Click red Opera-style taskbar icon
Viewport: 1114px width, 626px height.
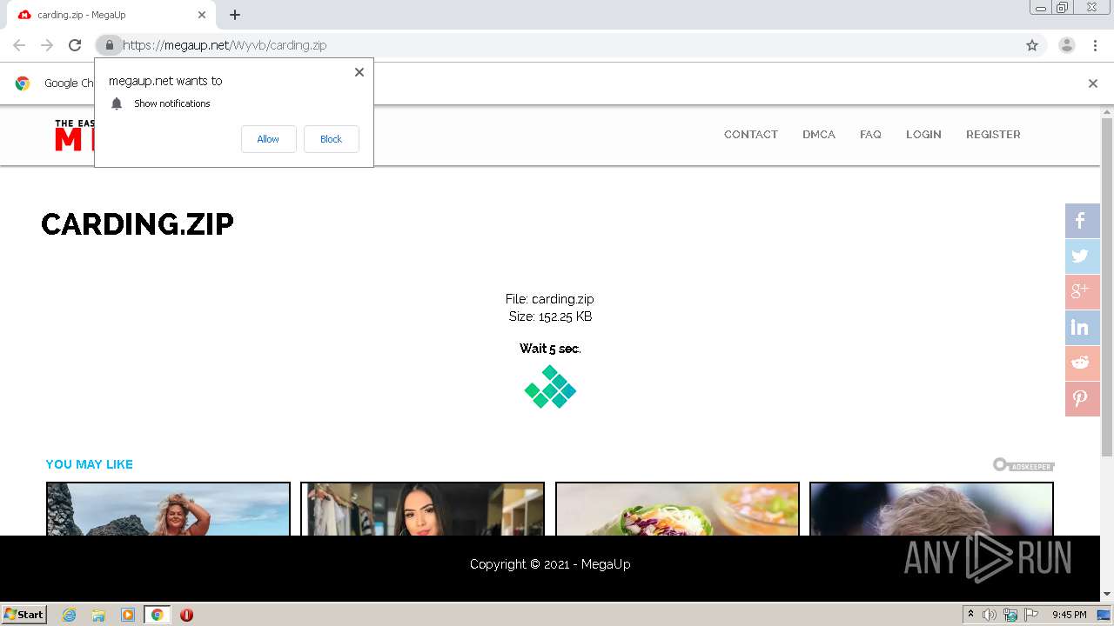(186, 615)
